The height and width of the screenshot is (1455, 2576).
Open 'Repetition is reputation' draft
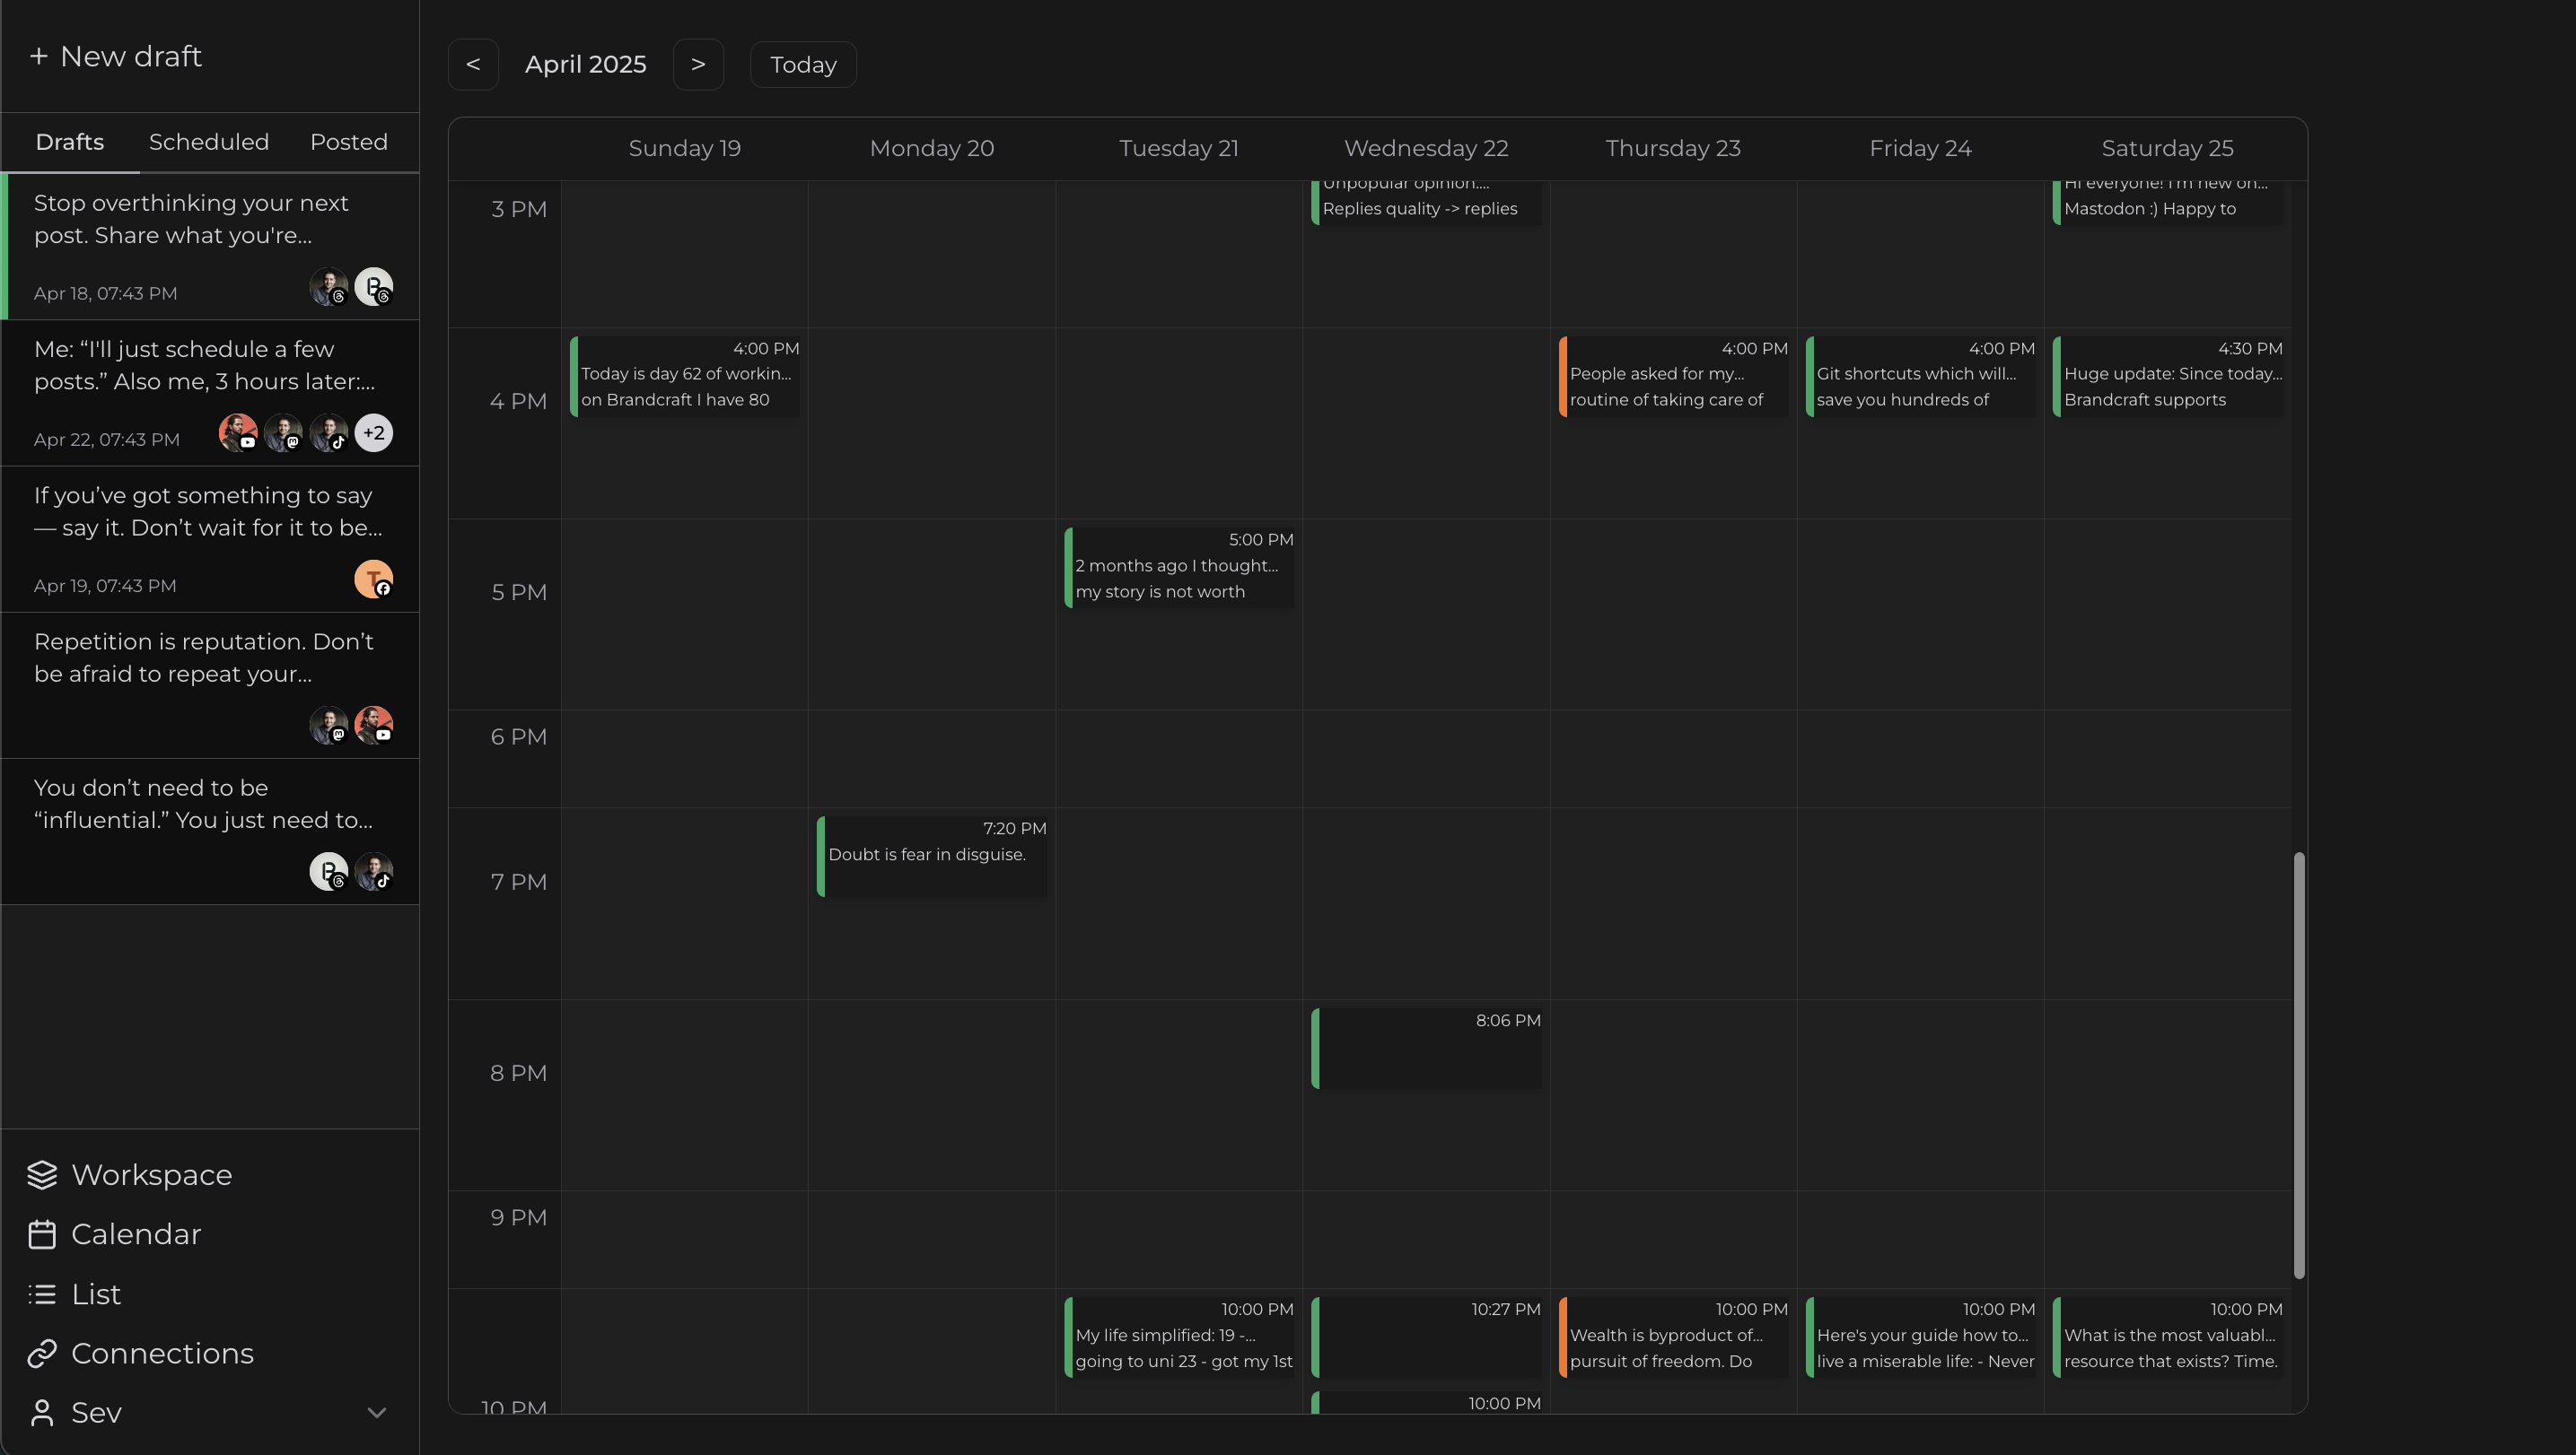coord(204,658)
